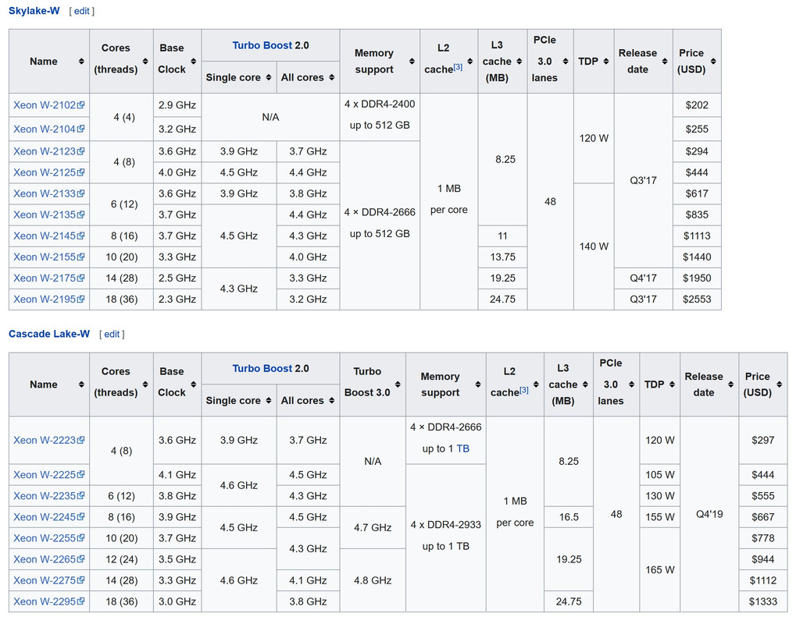Sort Skylake-W by L2 cache arrows

pyautogui.click(x=470, y=62)
